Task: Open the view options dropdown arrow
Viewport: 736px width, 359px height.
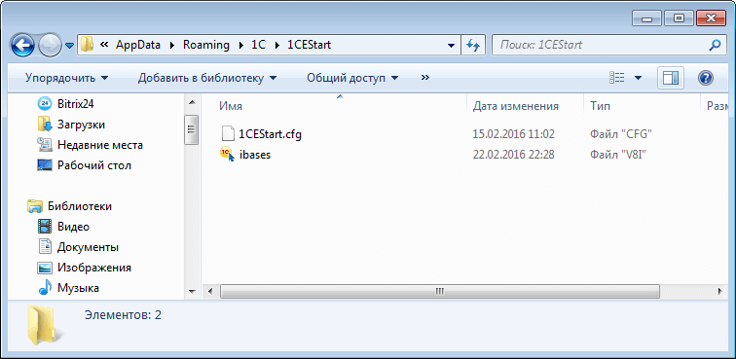Action: coord(638,78)
